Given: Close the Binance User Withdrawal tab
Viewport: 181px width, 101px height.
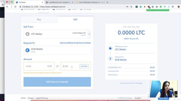Looking at the screenshot, I should [x=102, y=2].
